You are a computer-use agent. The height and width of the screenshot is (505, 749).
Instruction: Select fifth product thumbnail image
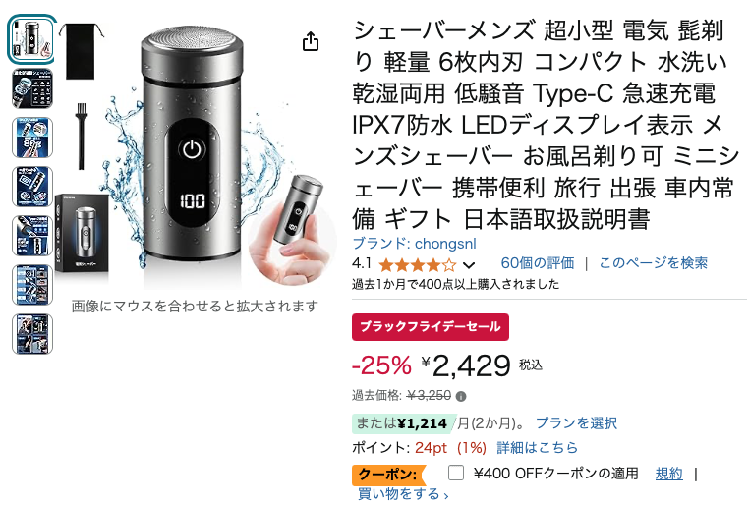(32, 236)
